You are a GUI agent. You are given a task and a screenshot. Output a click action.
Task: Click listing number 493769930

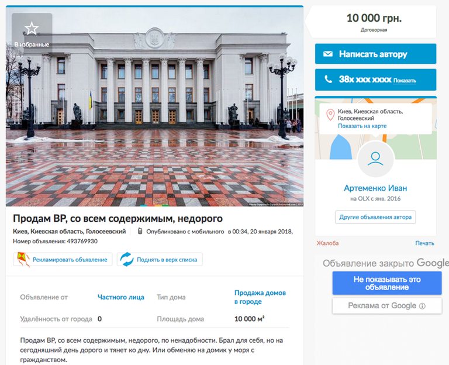click(x=82, y=241)
